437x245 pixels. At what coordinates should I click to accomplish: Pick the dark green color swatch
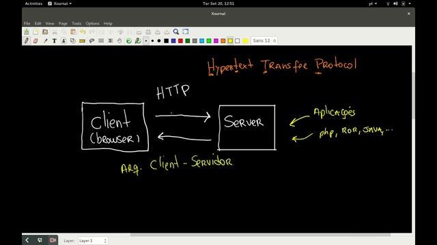click(x=188, y=41)
